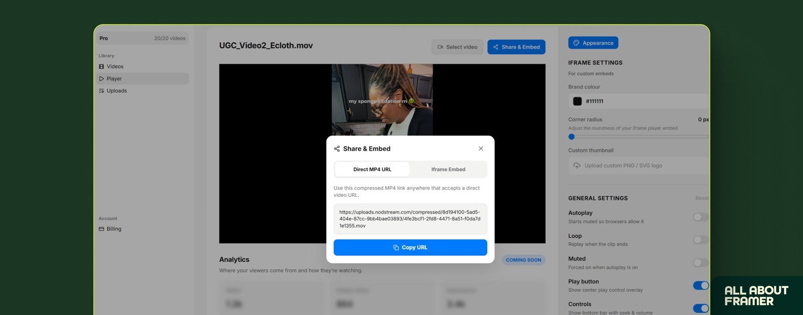Click the UGC_Video2_Ecloth.mov title
This screenshot has width=803, height=315.
pyautogui.click(x=266, y=46)
